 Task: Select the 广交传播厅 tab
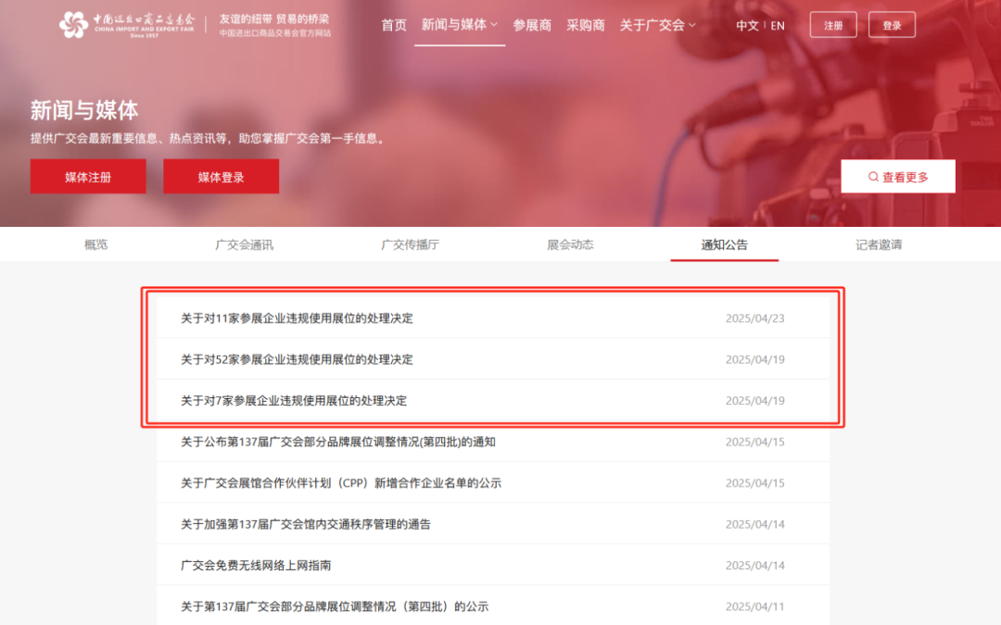point(410,244)
